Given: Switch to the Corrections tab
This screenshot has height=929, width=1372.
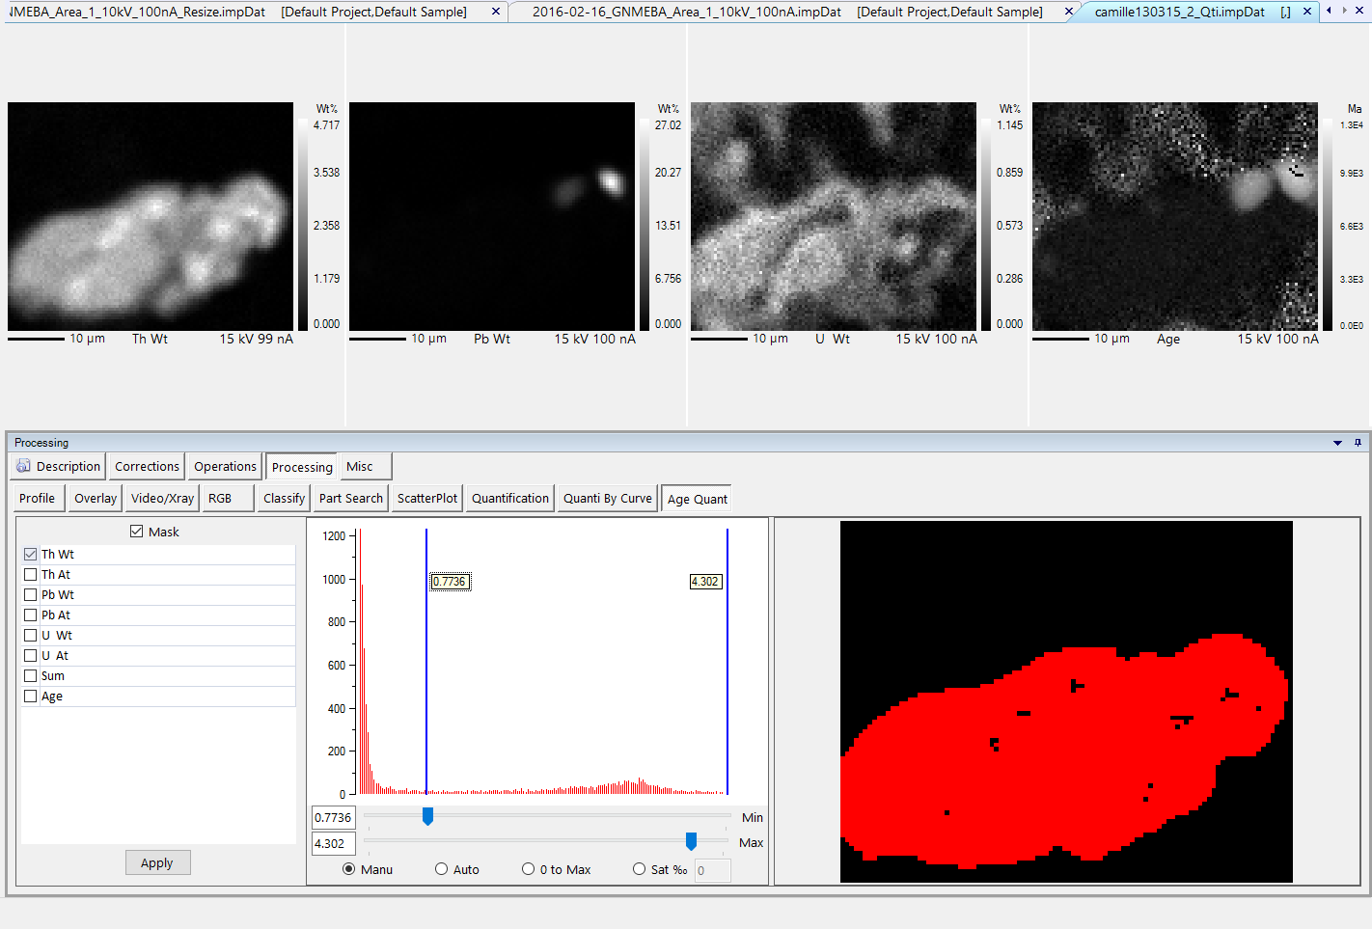Looking at the screenshot, I should tap(147, 467).
